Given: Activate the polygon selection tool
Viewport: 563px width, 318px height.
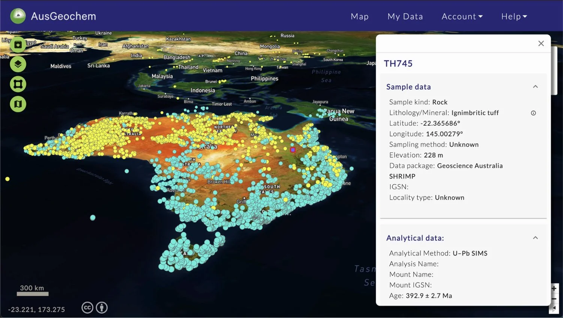Looking at the screenshot, I should click(18, 84).
